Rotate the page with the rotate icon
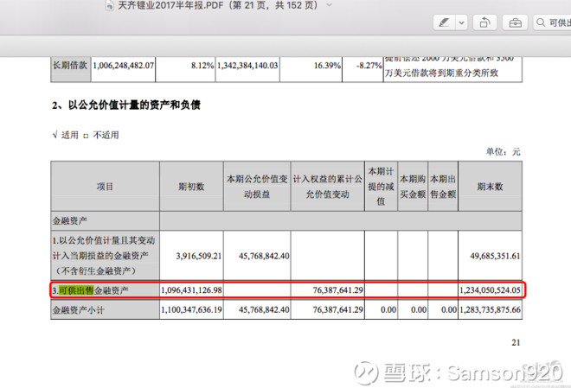Image resolution: width=571 pixels, height=388 pixels. tap(485, 22)
